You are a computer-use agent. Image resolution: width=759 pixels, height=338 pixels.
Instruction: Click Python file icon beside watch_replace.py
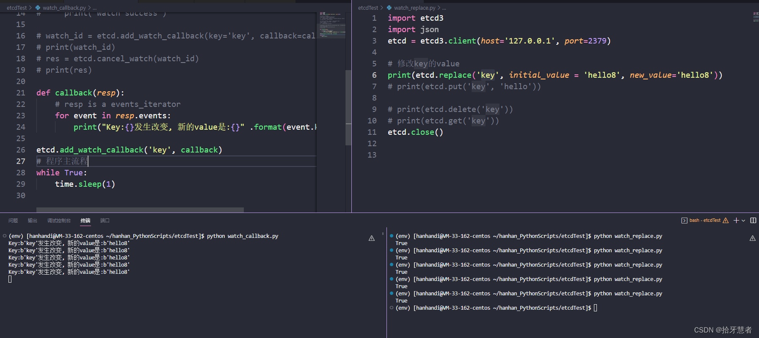click(x=389, y=8)
